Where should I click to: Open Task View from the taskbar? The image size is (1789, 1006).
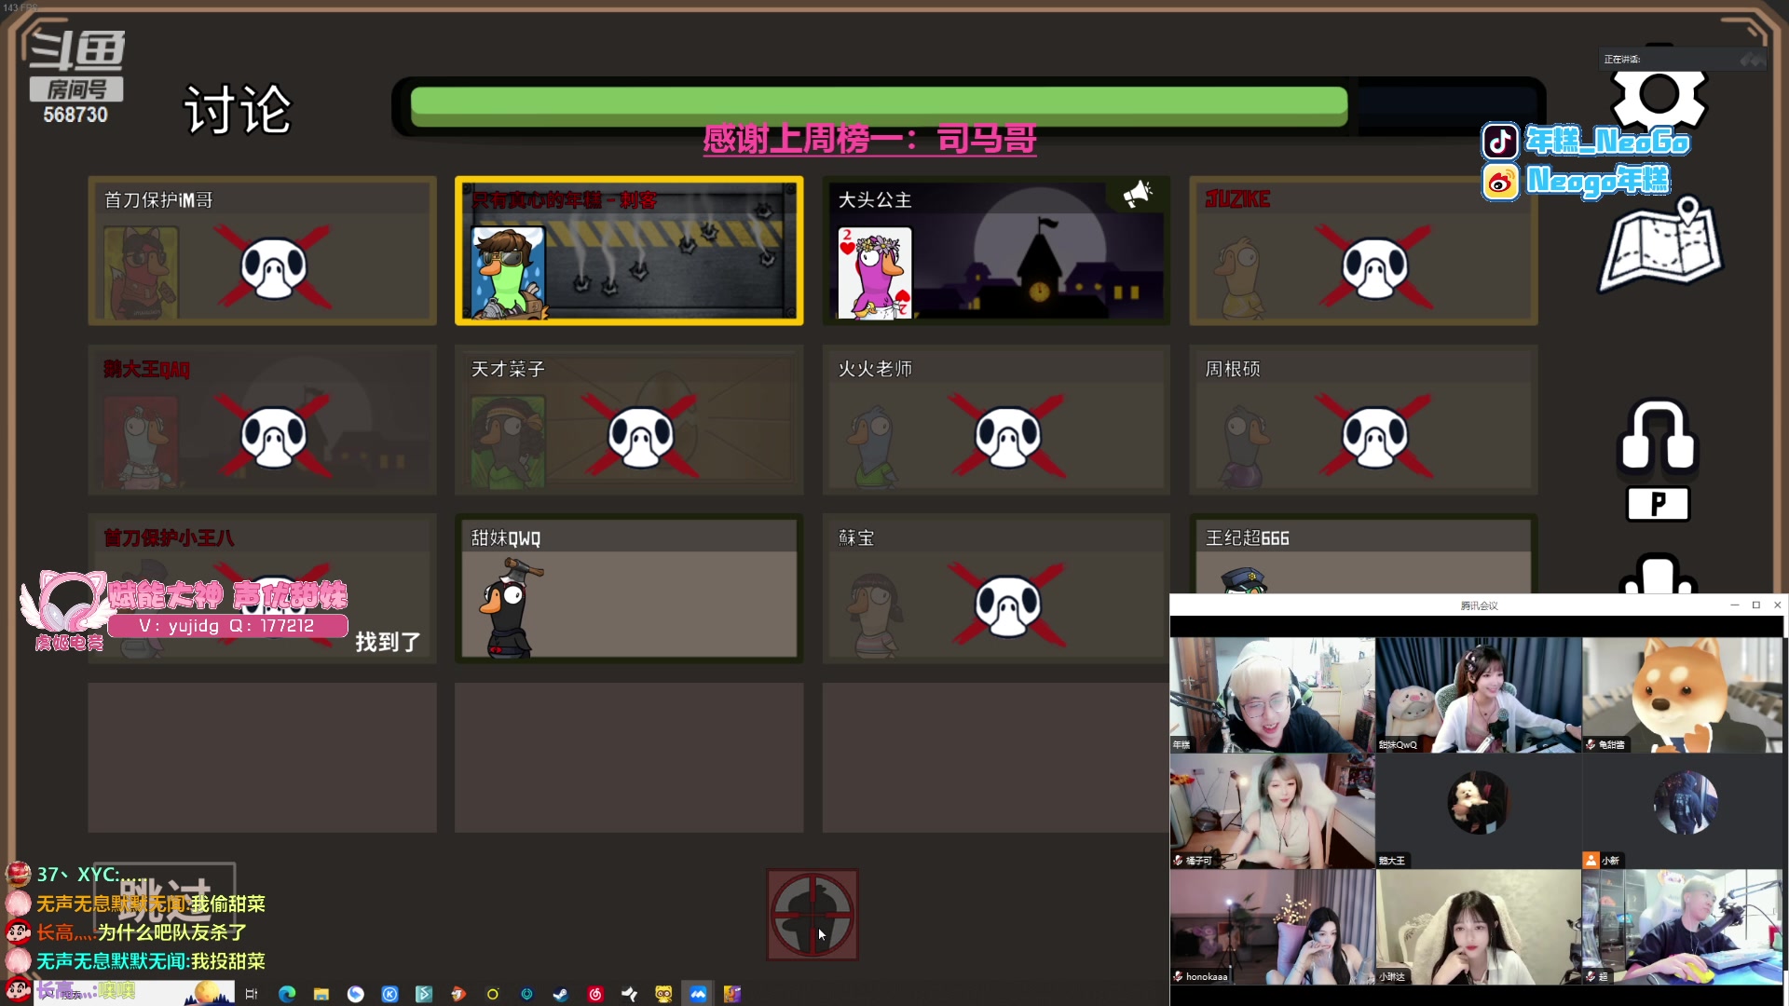click(x=252, y=994)
